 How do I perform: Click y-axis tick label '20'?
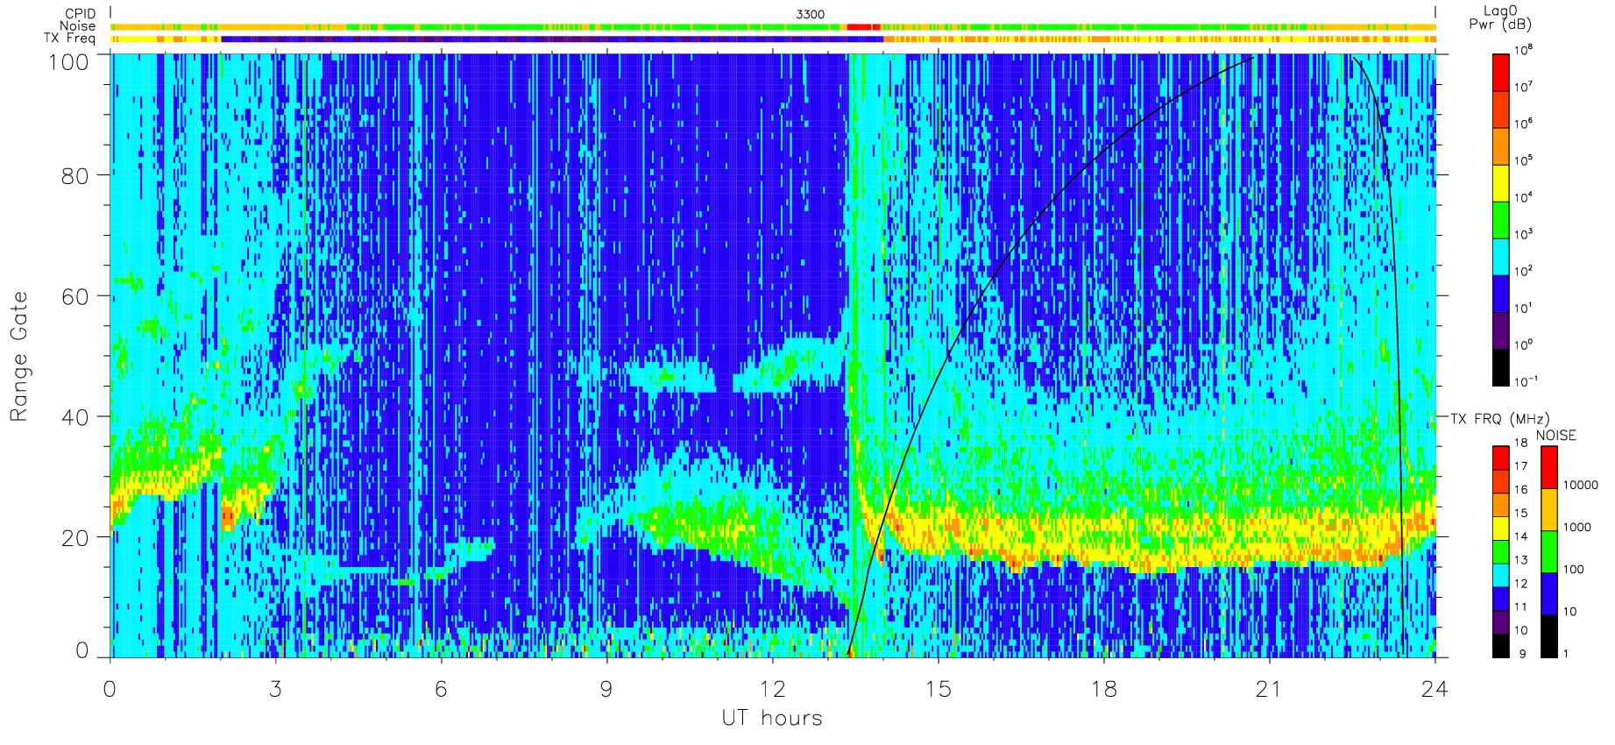point(75,538)
